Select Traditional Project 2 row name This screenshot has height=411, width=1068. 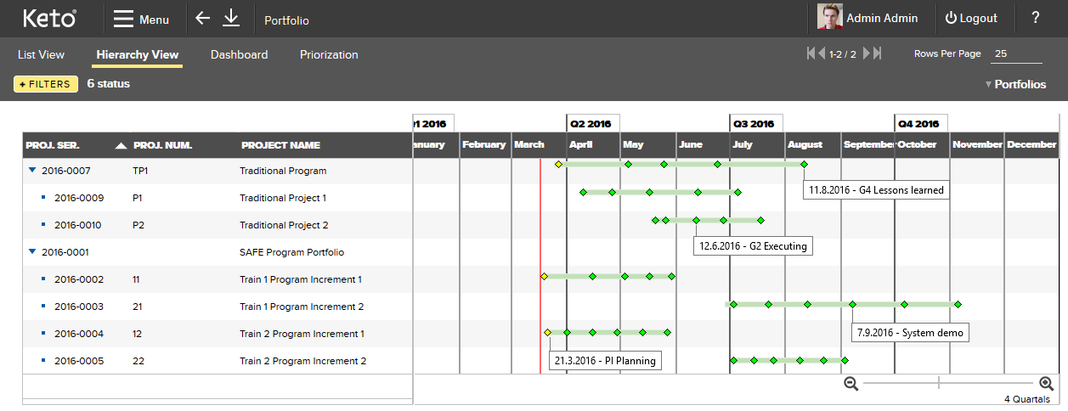point(284,225)
